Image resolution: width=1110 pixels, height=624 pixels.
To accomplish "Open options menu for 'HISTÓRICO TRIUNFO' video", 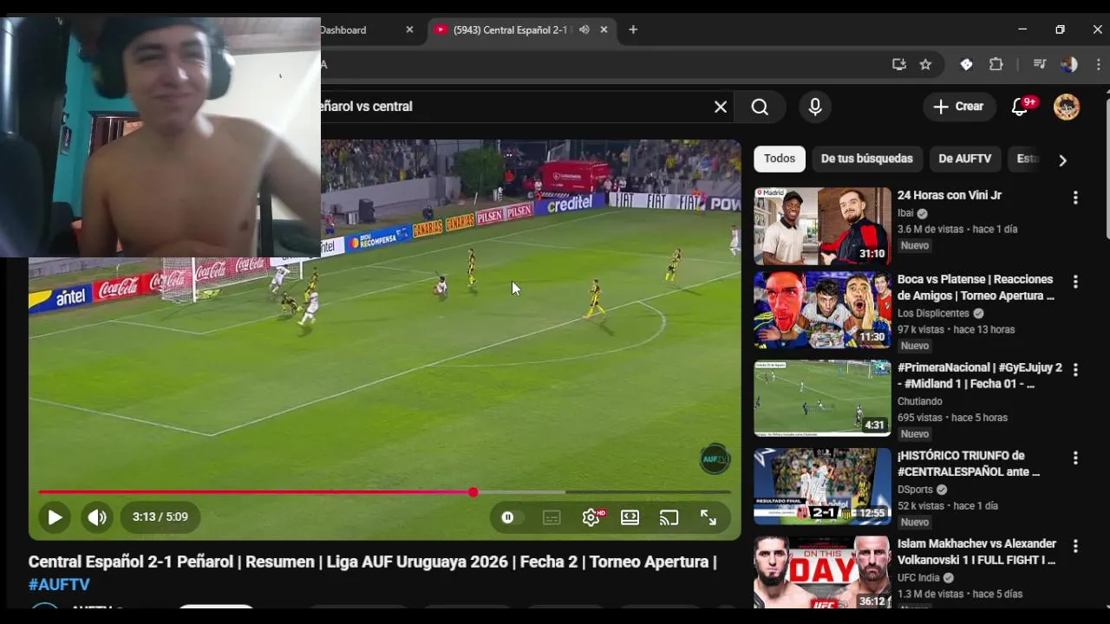I will pos(1075,458).
